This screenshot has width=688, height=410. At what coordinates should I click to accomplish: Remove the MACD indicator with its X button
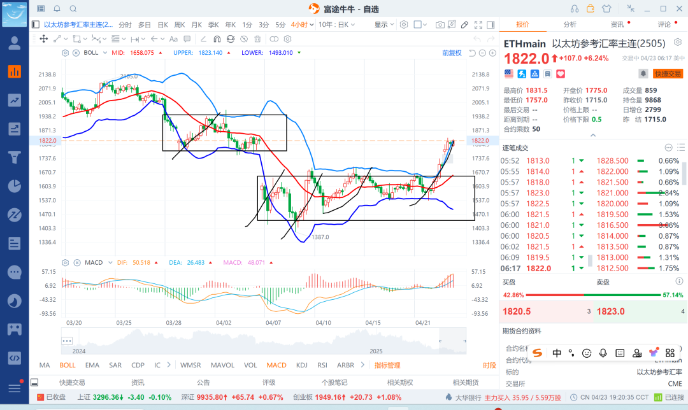point(77,263)
